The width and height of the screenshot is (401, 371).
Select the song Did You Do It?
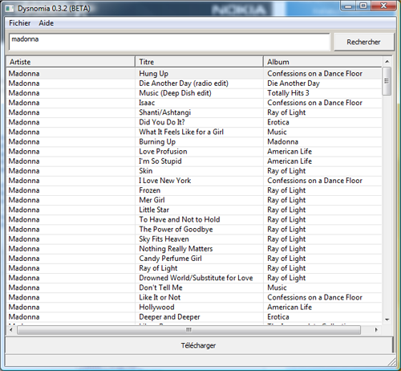pyautogui.click(x=162, y=122)
